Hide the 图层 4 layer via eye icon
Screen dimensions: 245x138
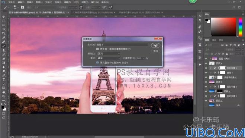click(206, 63)
